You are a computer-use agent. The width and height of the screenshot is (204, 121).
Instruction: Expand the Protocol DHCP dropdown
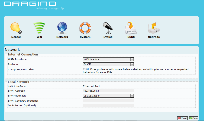pos(108,64)
